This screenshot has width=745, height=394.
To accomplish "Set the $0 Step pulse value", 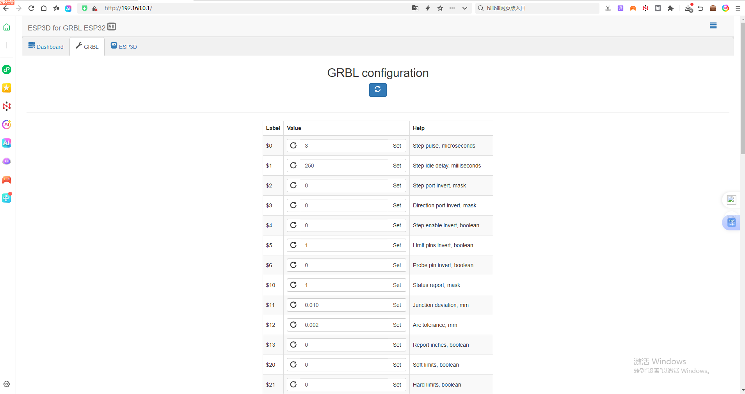I will 397,146.
